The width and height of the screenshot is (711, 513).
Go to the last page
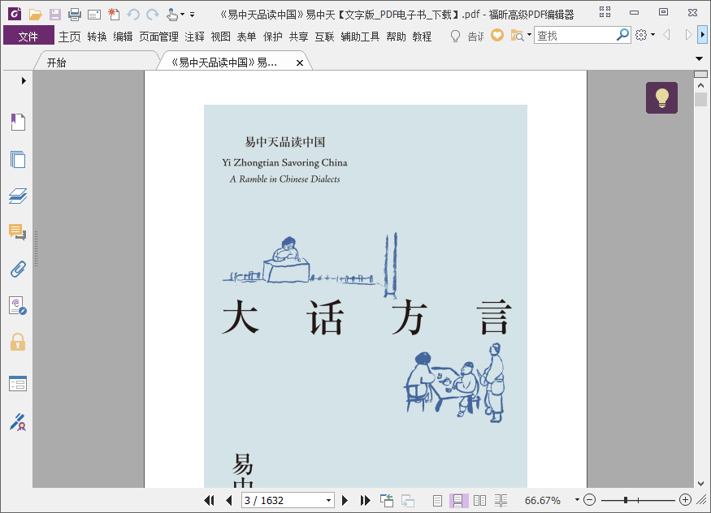tap(366, 500)
